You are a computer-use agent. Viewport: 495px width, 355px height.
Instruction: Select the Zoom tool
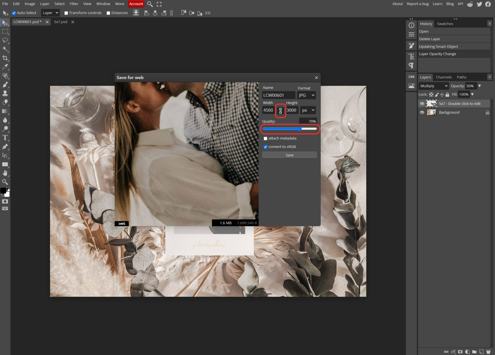click(x=5, y=182)
